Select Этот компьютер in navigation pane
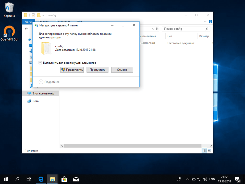Image resolution: width=245 pixels, height=184 pixels. coord(41,94)
